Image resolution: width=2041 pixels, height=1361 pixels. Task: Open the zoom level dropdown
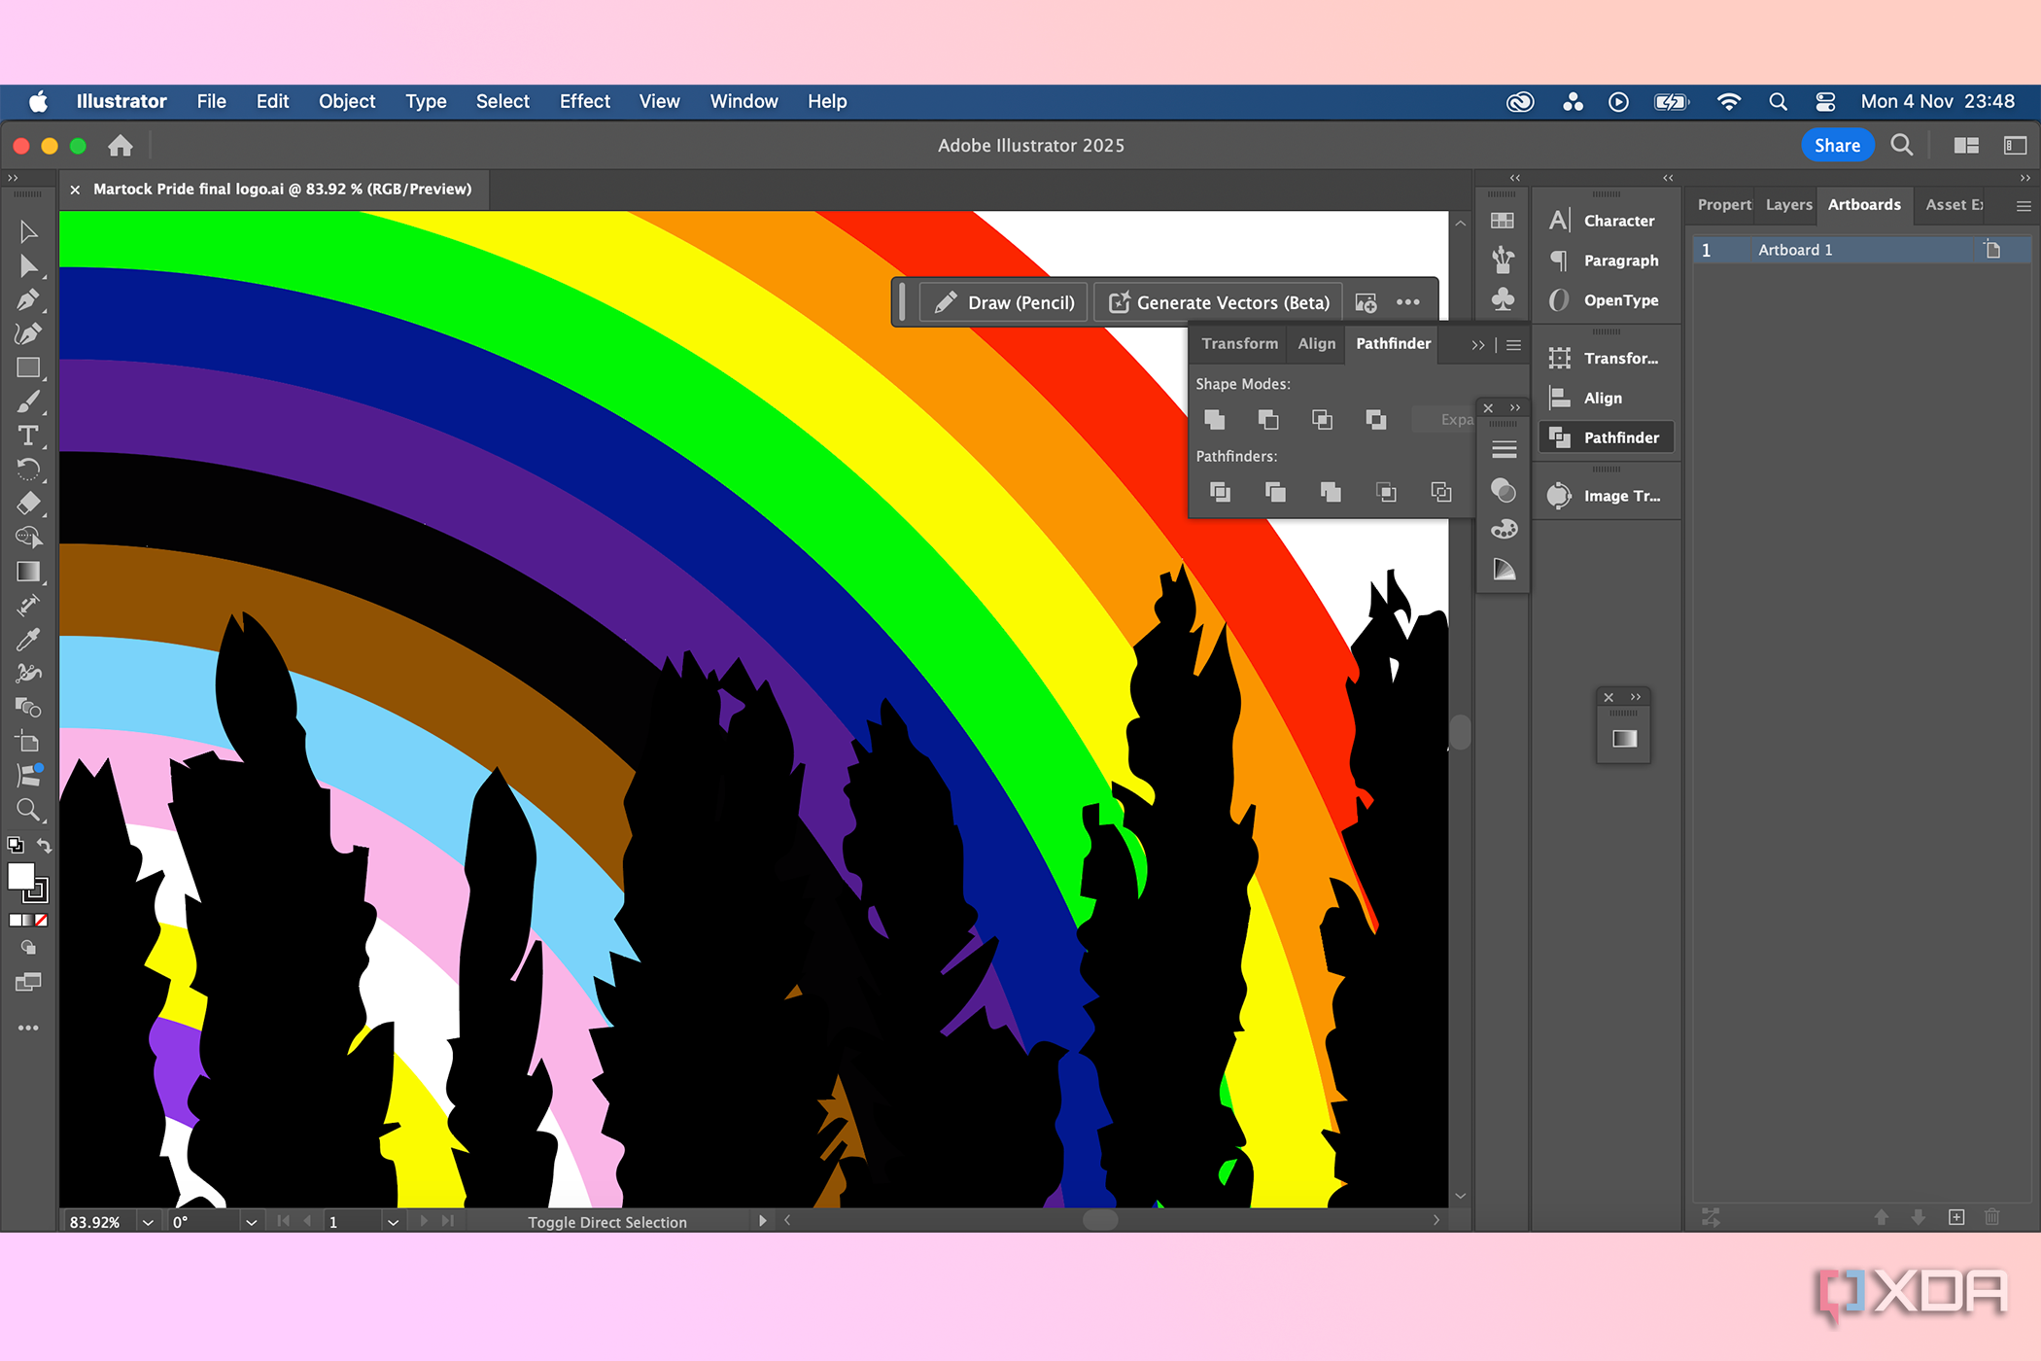point(148,1222)
